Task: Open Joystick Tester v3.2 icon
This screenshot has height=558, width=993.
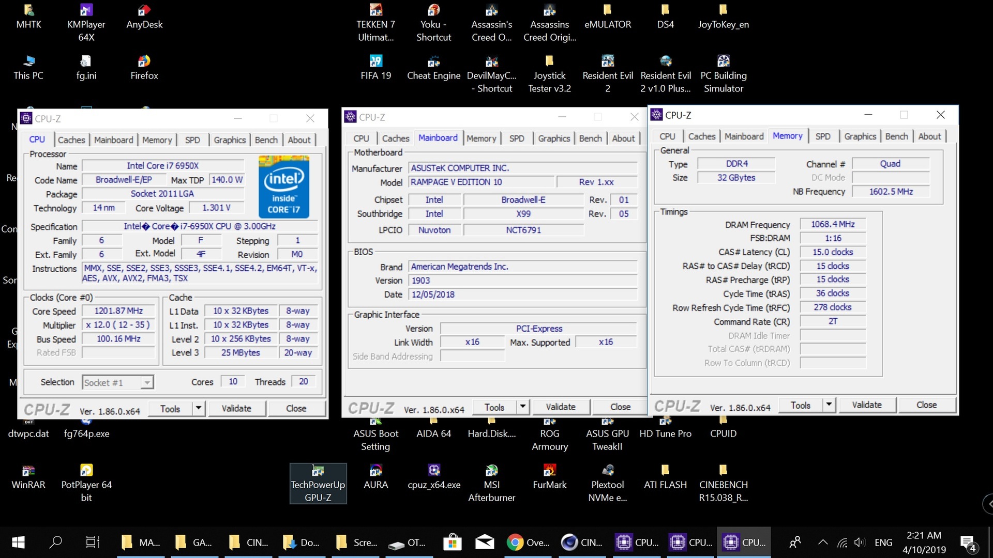Action: click(x=550, y=74)
